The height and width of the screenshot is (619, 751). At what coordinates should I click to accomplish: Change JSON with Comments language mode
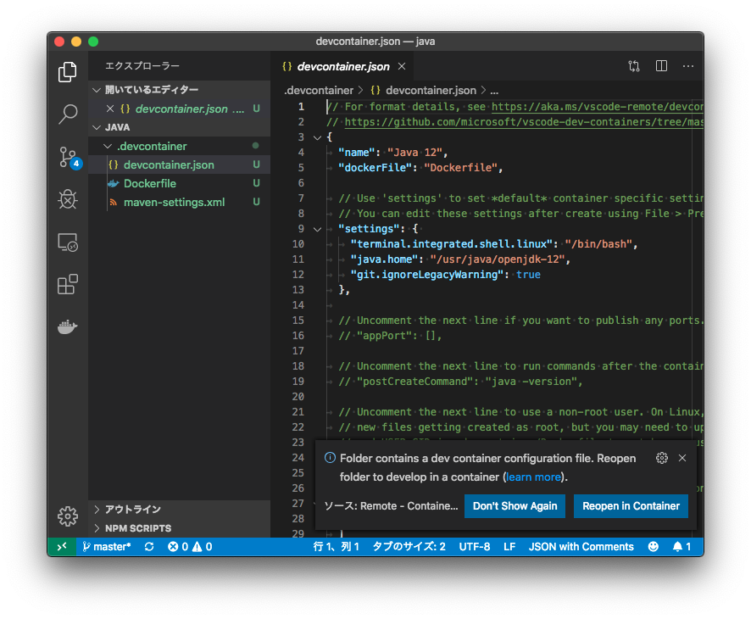tap(581, 547)
